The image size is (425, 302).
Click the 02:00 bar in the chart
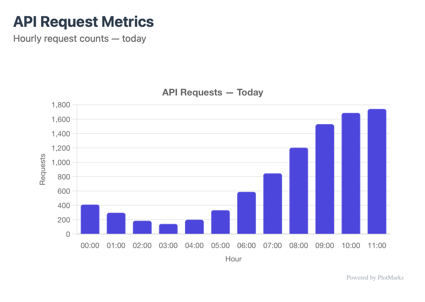(142, 227)
